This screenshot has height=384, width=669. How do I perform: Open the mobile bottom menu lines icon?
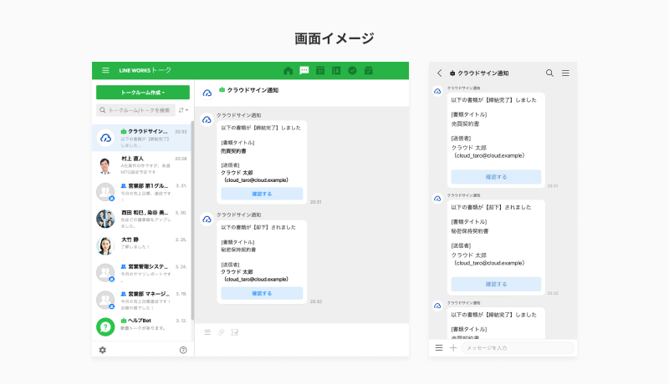point(438,348)
